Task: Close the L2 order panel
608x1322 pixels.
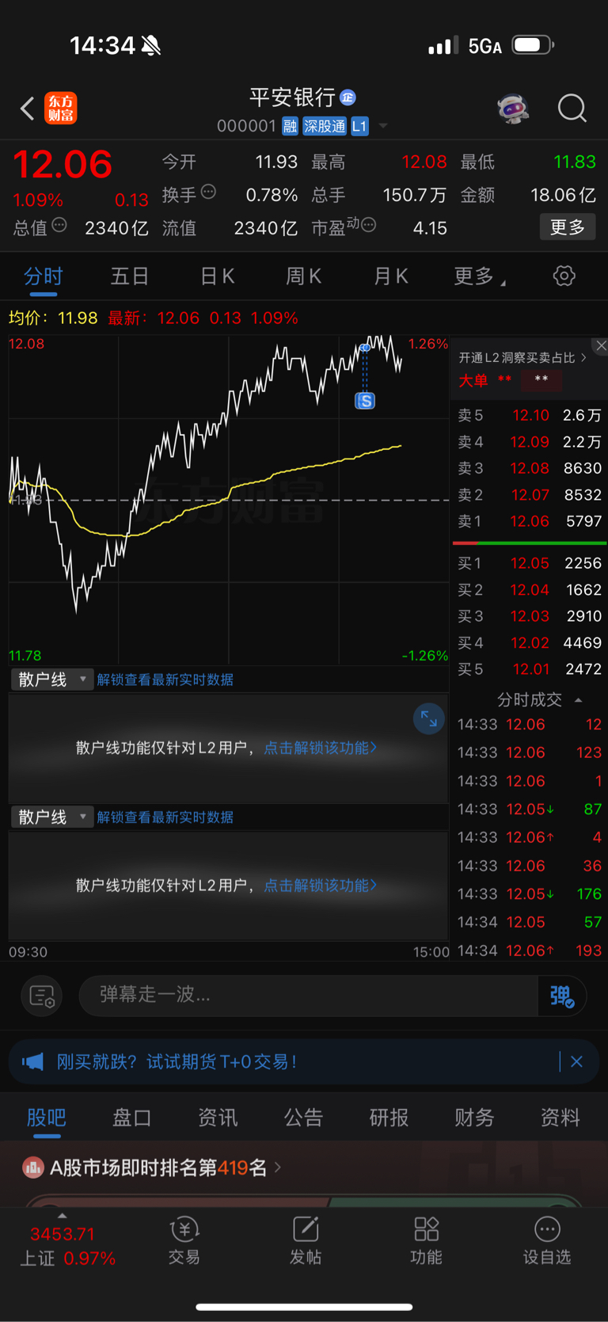Action: point(601,346)
